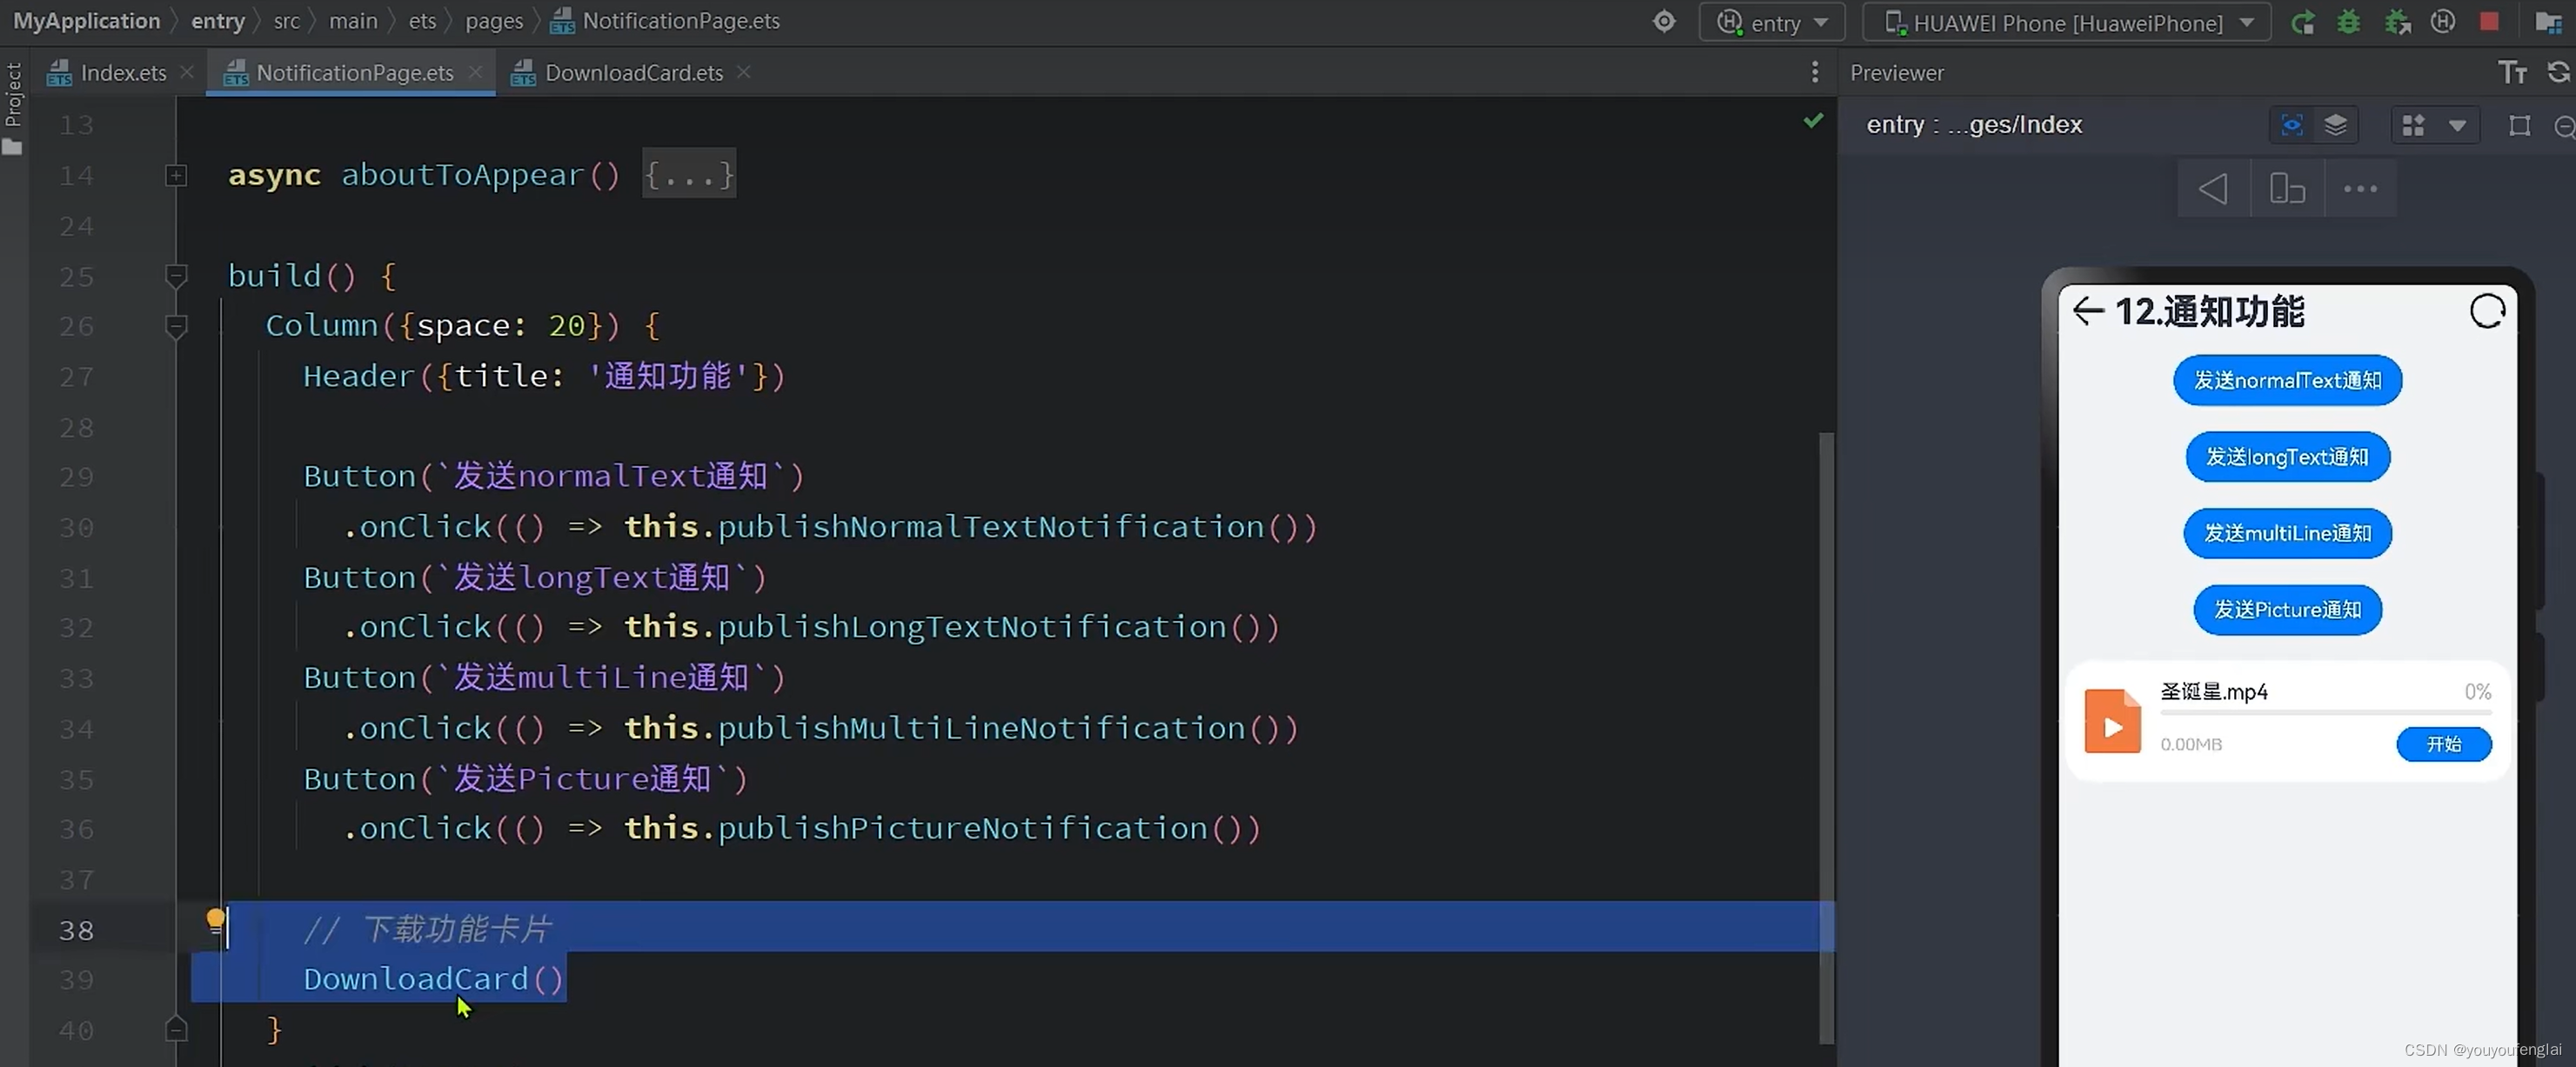Click the previewer back triangle button
This screenshot has width=2576, height=1067.
pyautogui.click(x=2213, y=188)
